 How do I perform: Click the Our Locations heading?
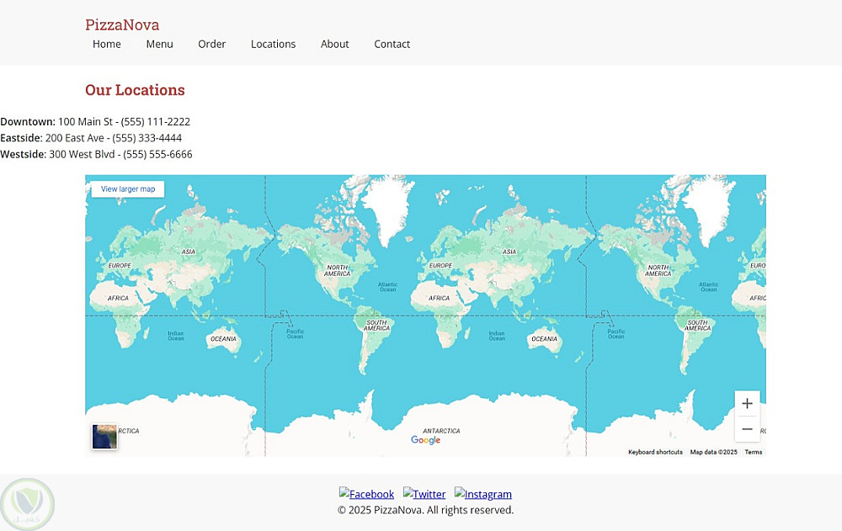coord(135,90)
